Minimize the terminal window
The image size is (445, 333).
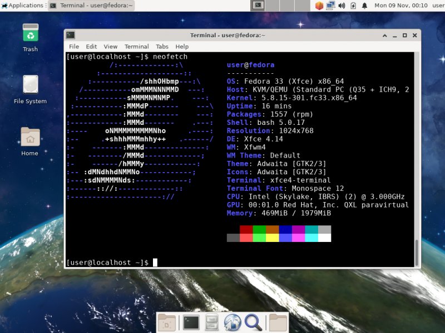[395, 36]
